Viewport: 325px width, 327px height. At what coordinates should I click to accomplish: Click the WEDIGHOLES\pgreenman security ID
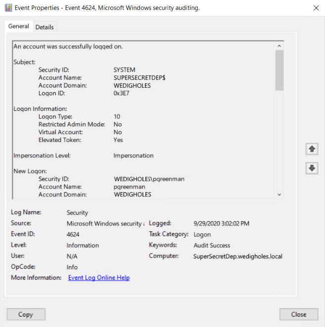coord(149,179)
